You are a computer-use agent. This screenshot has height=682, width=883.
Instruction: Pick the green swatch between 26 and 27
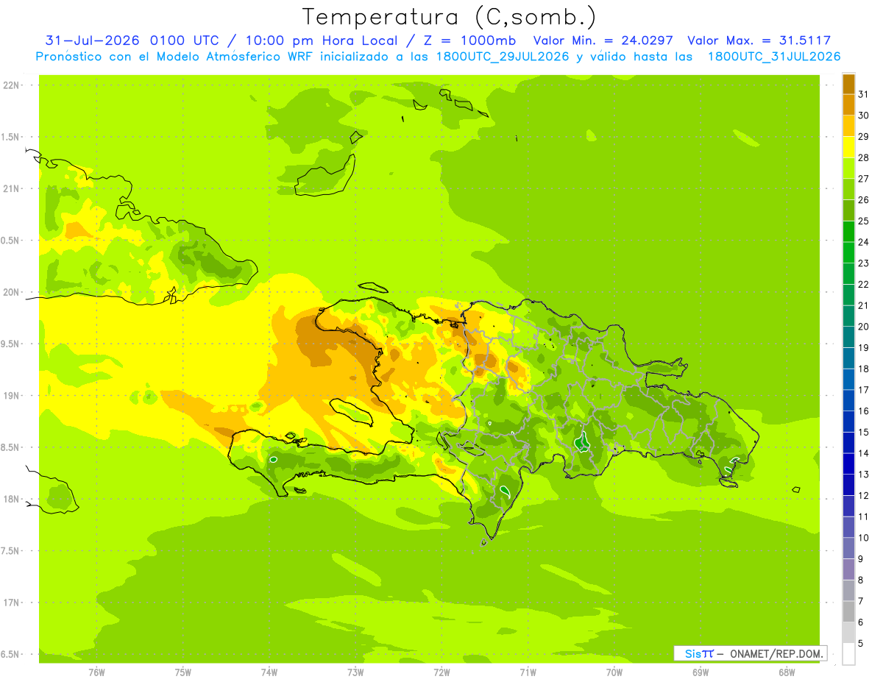848,190
